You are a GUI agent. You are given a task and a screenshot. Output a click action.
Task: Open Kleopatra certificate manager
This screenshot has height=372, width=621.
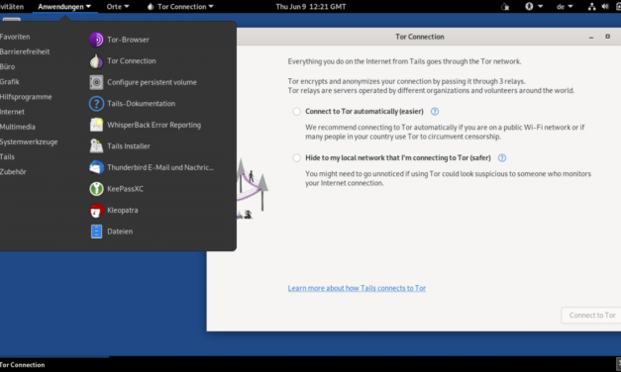click(x=113, y=210)
